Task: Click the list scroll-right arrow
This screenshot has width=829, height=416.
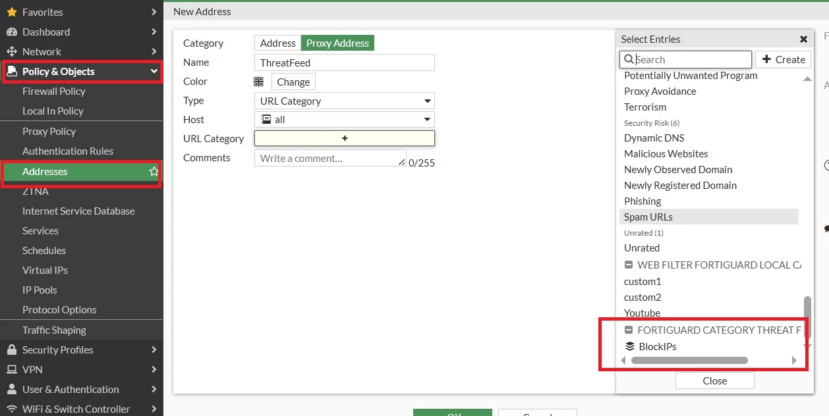Action: click(794, 360)
